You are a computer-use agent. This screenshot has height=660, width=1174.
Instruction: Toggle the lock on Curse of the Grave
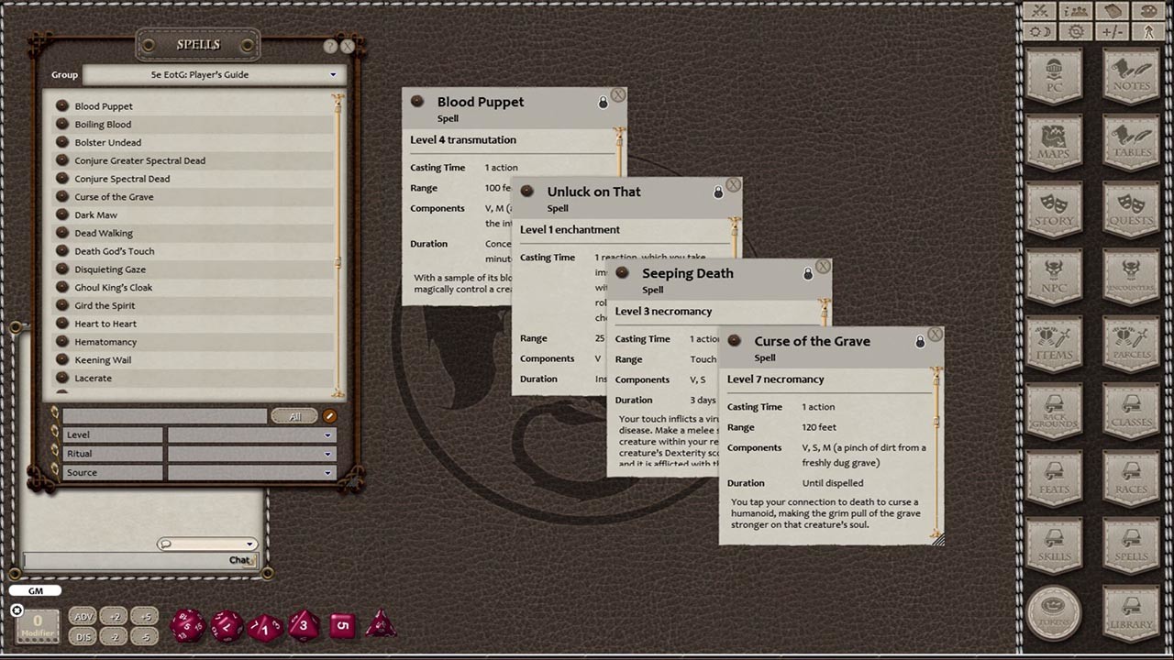tap(920, 340)
